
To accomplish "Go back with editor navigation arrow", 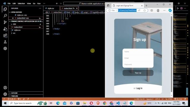I will [x=57, y=4].
